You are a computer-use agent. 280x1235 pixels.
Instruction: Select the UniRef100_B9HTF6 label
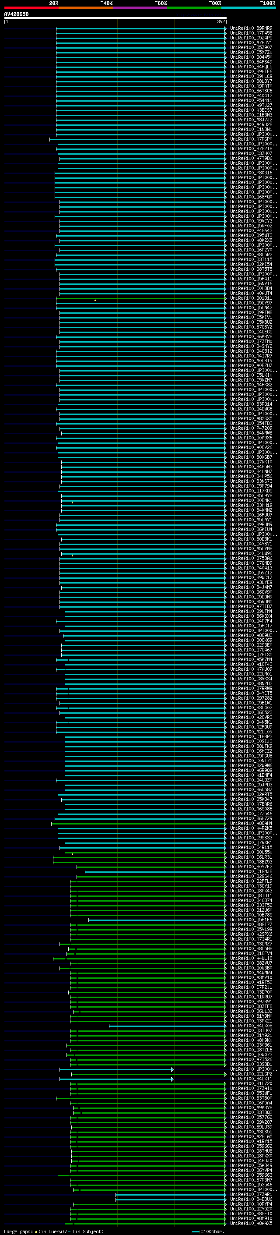[251, 71]
